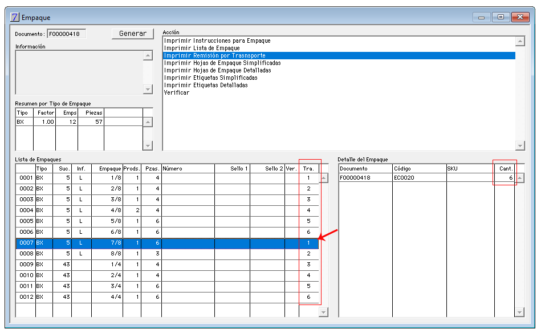541x333 pixels.
Task: Click Información box scroll up arrow
Action: (148, 55)
